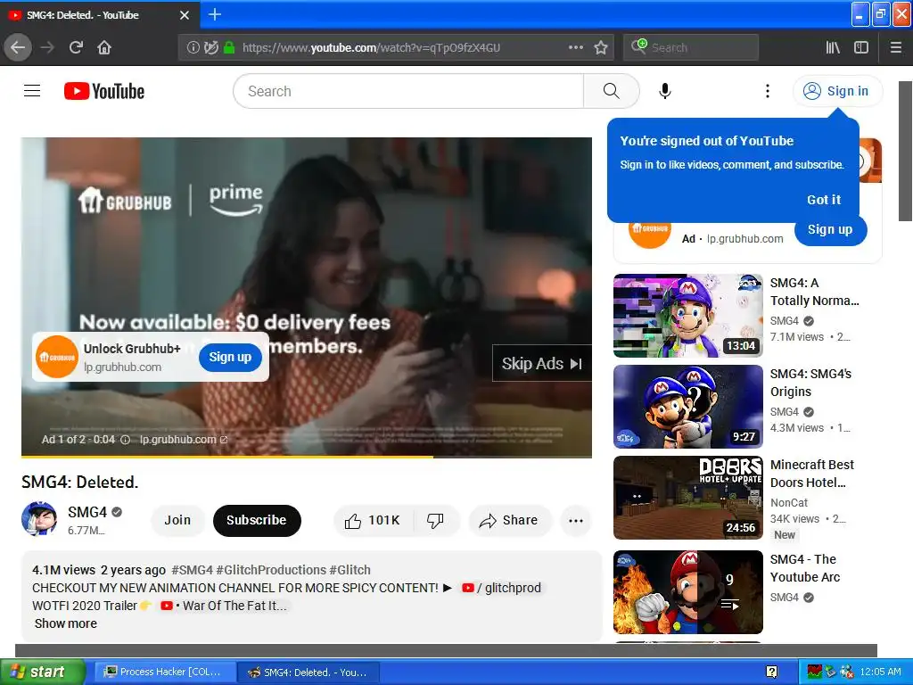Image resolution: width=913 pixels, height=685 pixels.
Task: Click the YouTube search input field
Action: click(x=408, y=91)
